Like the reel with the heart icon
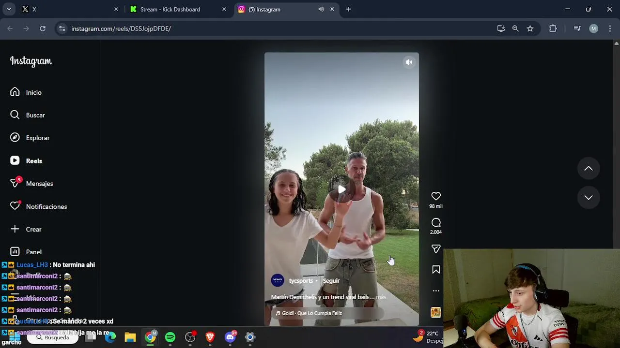 436,196
